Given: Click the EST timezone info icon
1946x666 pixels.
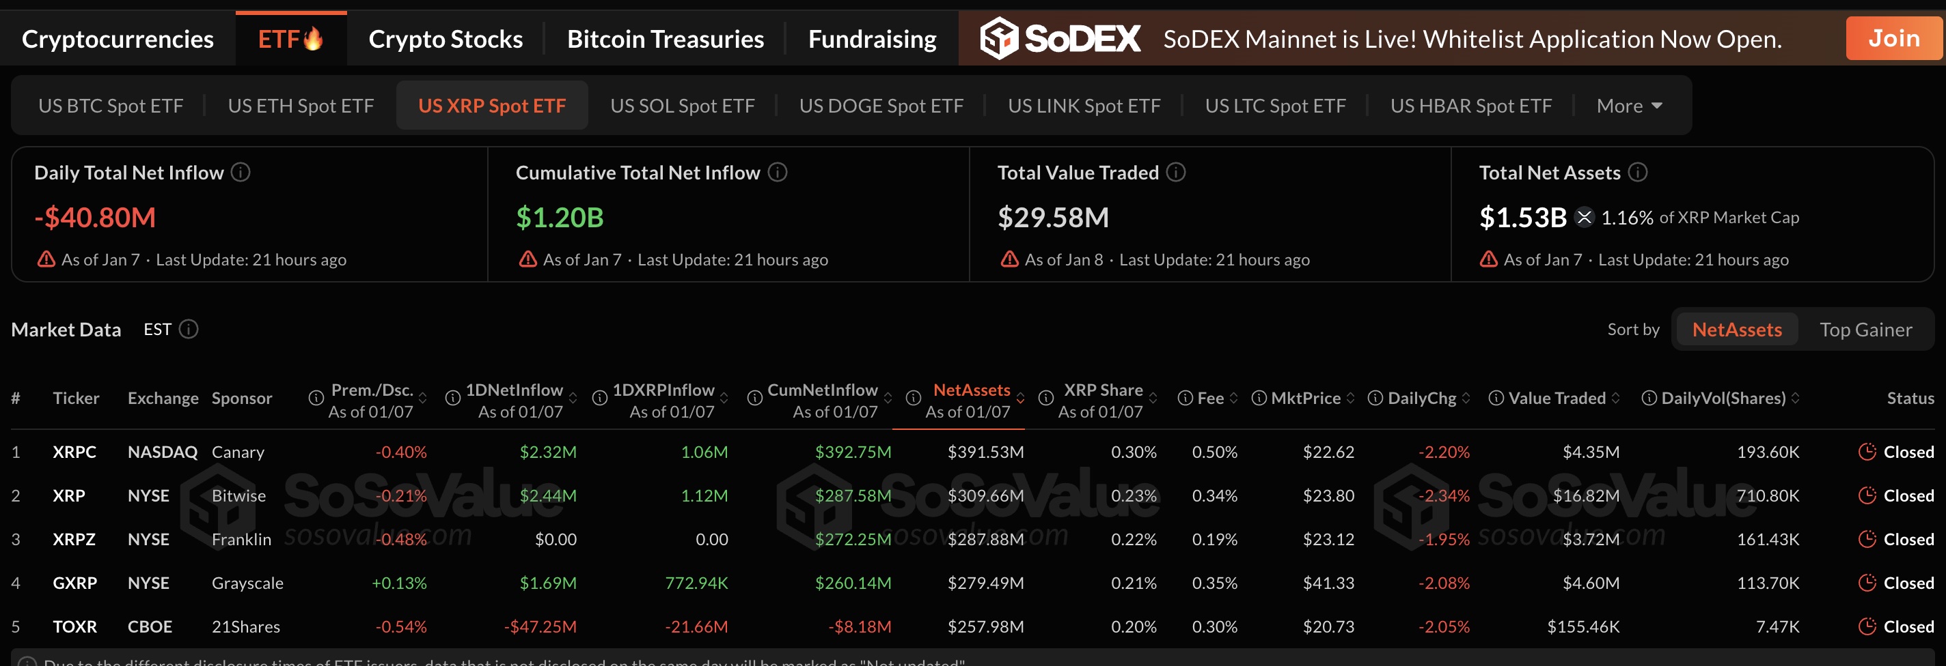Looking at the screenshot, I should pyautogui.click(x=189, y=330).
